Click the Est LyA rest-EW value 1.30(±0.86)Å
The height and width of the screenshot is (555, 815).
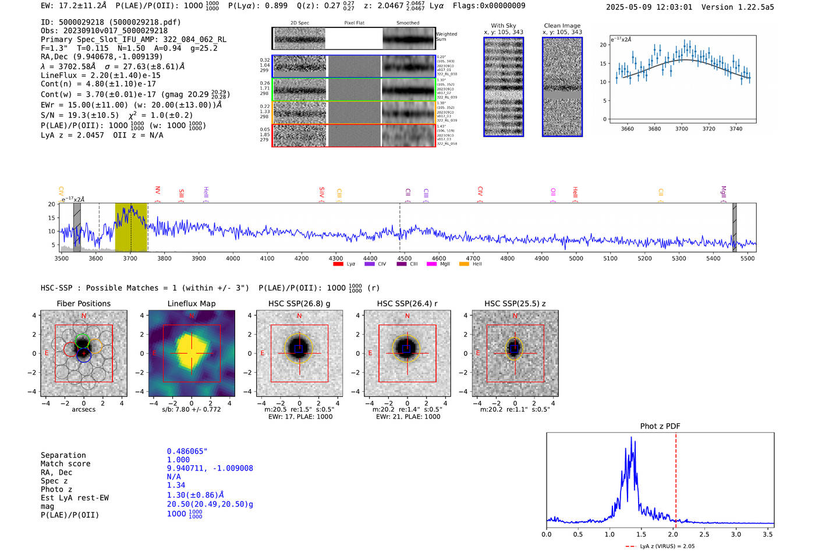click(x=196, y=495)
